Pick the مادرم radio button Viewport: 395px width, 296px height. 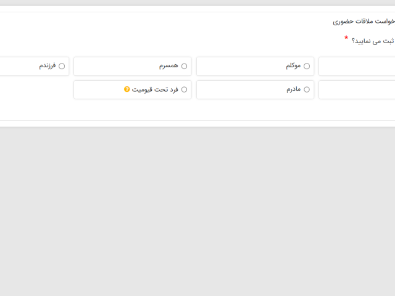[307, 89]
